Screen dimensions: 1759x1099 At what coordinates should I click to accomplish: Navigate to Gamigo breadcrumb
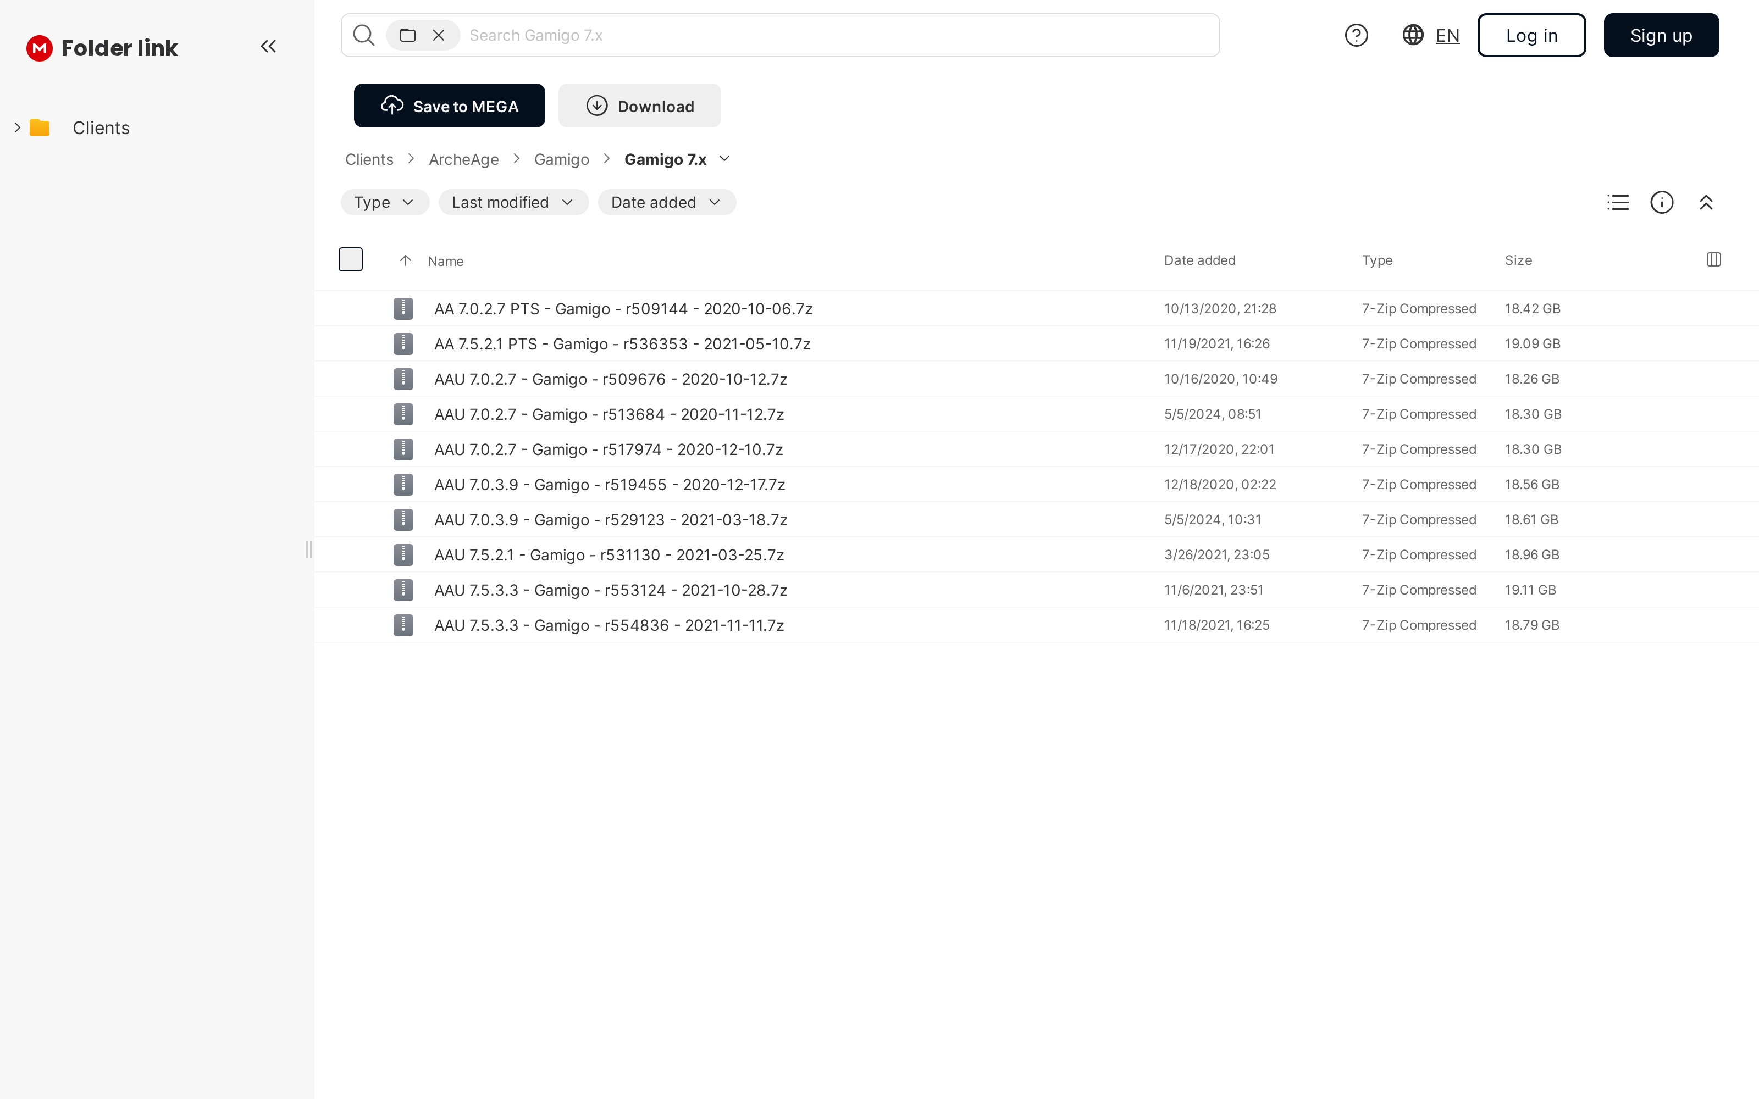(x=562, y=159)
